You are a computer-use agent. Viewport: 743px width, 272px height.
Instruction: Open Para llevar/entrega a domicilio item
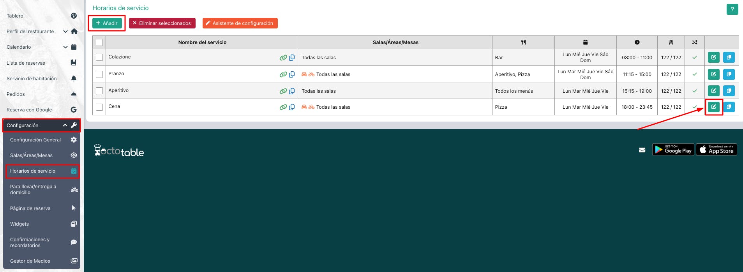[42, 189]
